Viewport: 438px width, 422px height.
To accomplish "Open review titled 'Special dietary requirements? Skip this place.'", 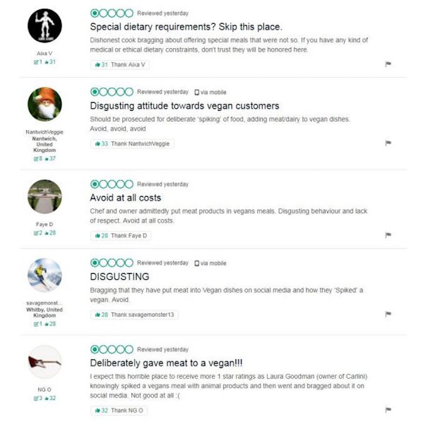I will point(186,27).
